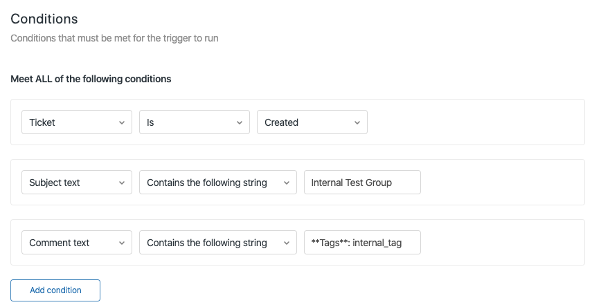Viewport: 592px width, 307px height.
Task: Click the '**Tags**: internal_tag' text field
Action: pyautogui.click(x=362, y=243)
